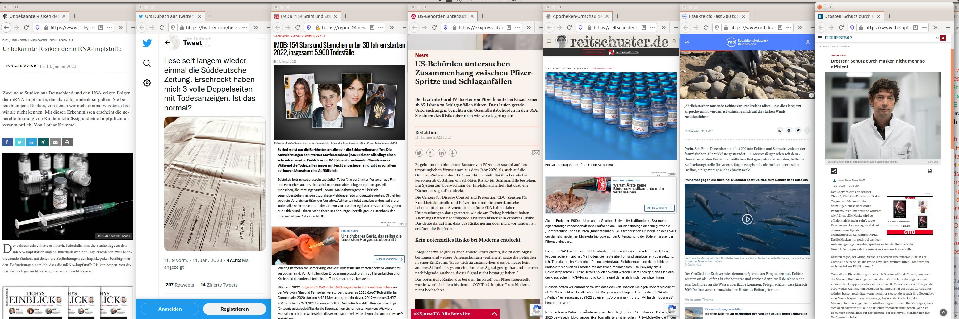
Task: Share Tichys article on Xing
Action: [43, 142]
